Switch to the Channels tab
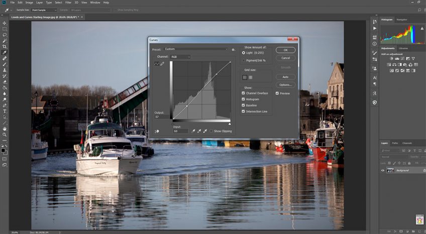426x234 pixels. click(407, 143)
